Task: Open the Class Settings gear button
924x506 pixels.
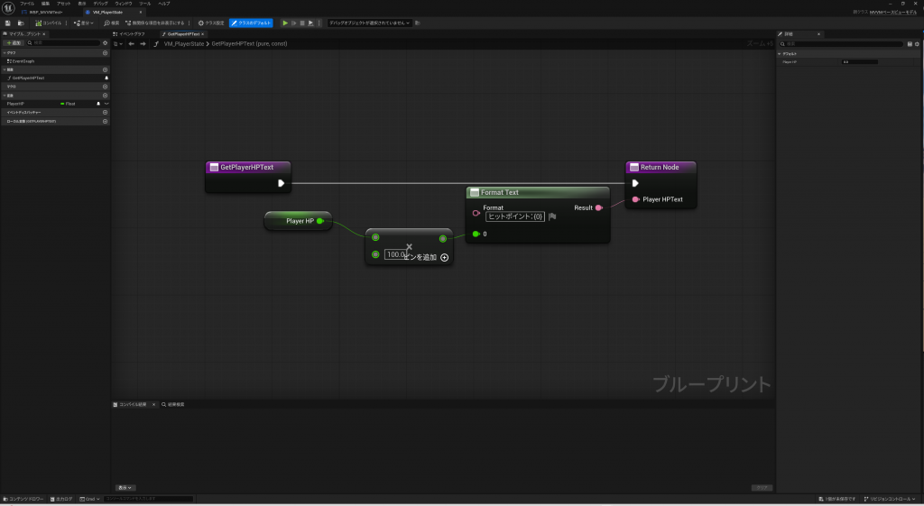Action: coord(211,23)
